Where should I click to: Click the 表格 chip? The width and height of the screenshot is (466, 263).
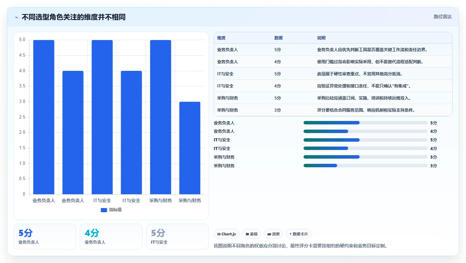(252, 234)
